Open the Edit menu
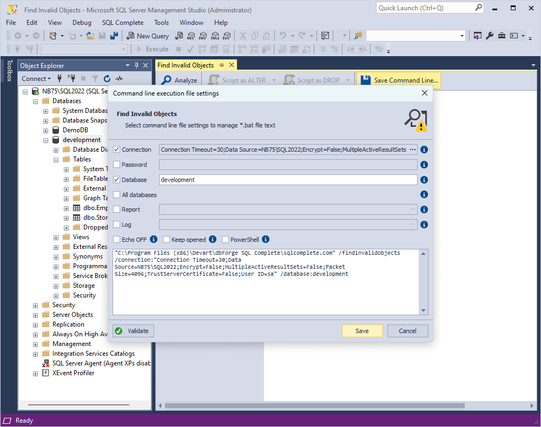 32,22
